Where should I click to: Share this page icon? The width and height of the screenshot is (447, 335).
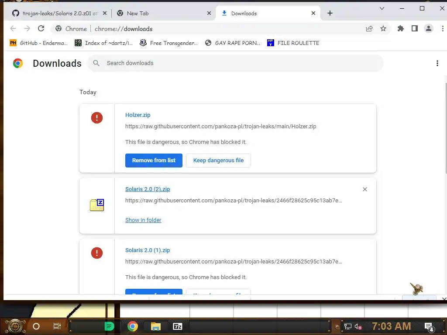click(x=369, y=28)
